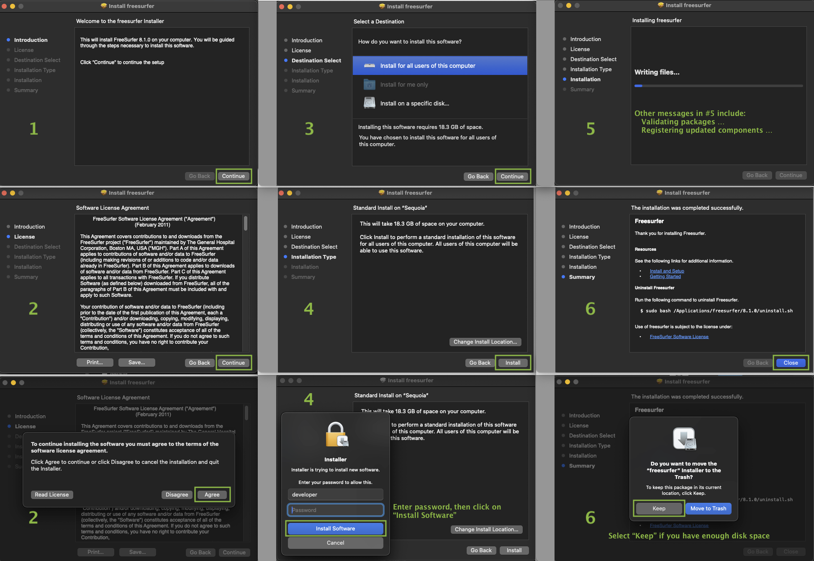Viewport: 814px width, 561px height.
Task: Click the package icon in the Installing freesurfer title bar
Action: pos(661,5)
